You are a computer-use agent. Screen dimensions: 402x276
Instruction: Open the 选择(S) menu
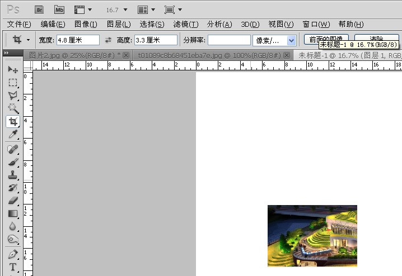click(152, 24)
